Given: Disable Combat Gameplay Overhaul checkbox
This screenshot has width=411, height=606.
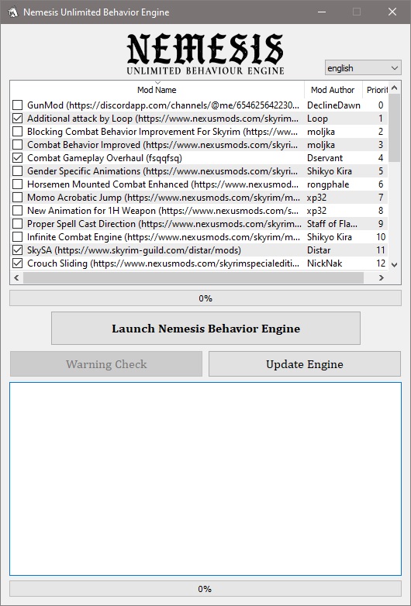Looking at the screenshot, I should (17, 157).
